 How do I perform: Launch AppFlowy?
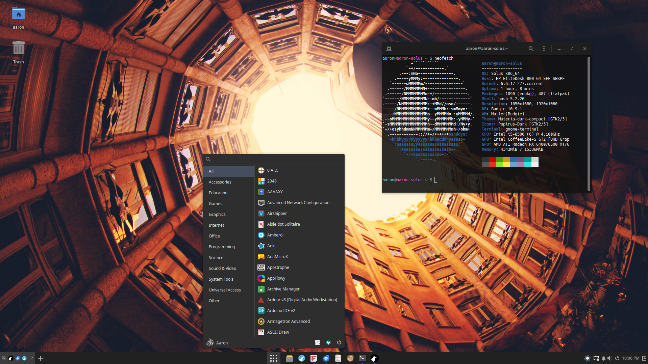(299, 278)
